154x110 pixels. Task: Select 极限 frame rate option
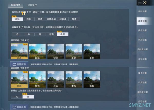(x=63, y=34)
